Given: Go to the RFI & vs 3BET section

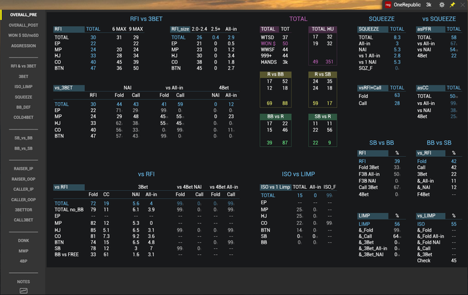Looking at the screenshot, I should [x=23, y=66].
